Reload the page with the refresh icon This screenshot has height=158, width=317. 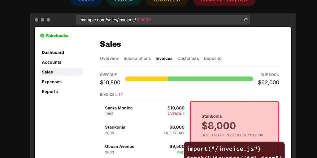pos(246,20)
